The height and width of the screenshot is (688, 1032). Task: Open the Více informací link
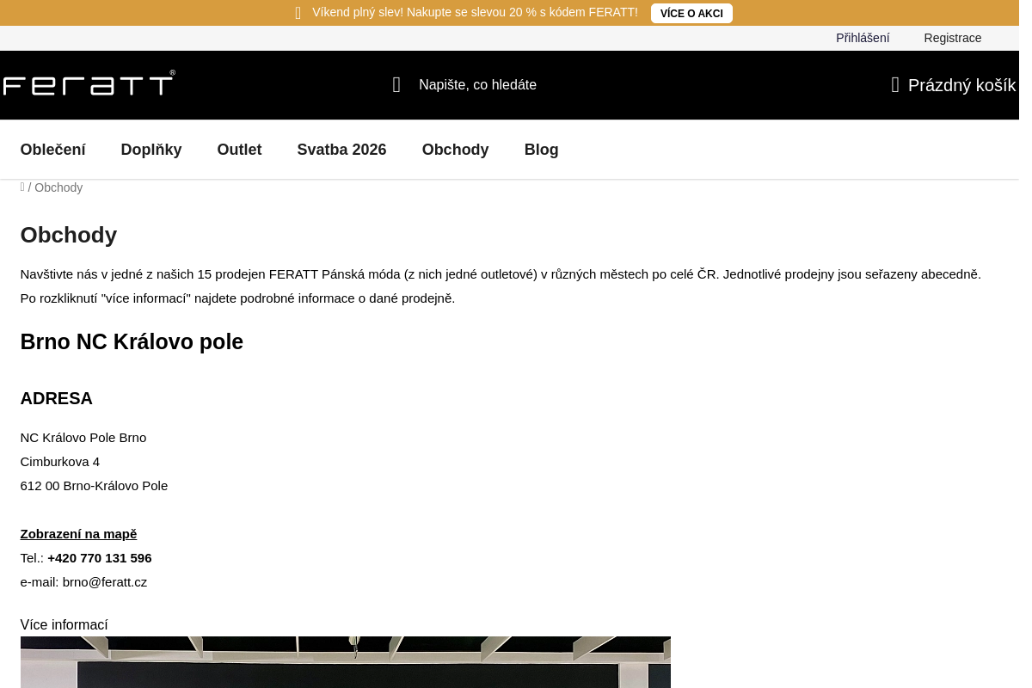64,625
